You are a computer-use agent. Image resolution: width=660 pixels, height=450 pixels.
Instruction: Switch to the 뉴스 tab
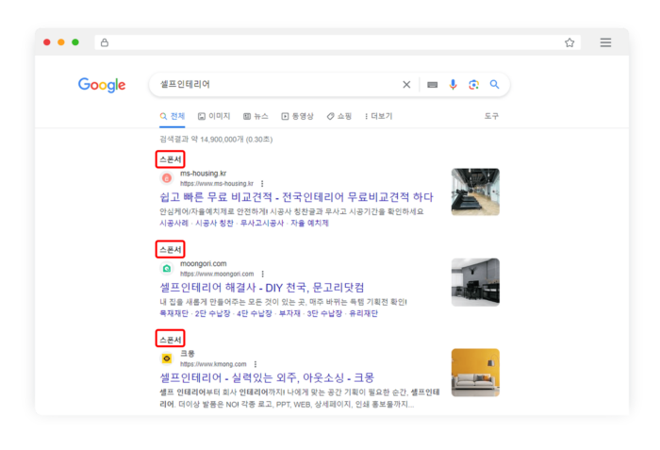click(256, 116)
